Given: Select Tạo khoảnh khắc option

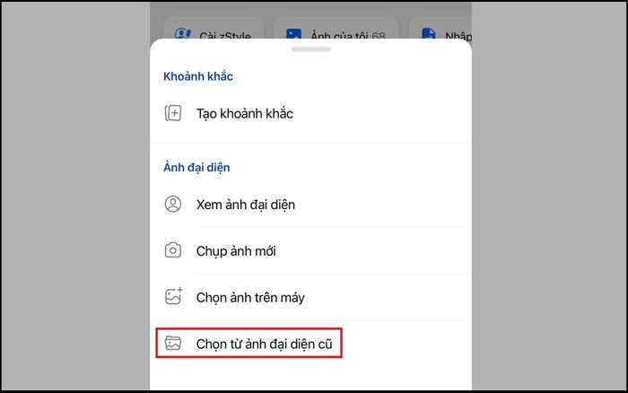Looking at the screenshot, I should 310,113.
